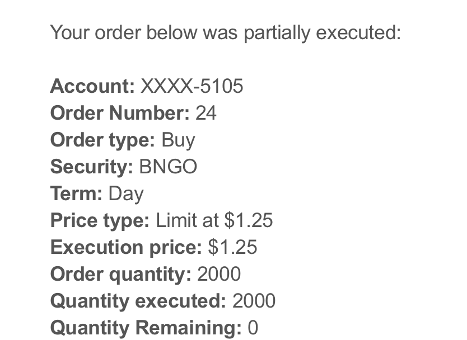Click the Execution price label
The width and height of the screenshot is (467, 340).
[x=125, y=247]
